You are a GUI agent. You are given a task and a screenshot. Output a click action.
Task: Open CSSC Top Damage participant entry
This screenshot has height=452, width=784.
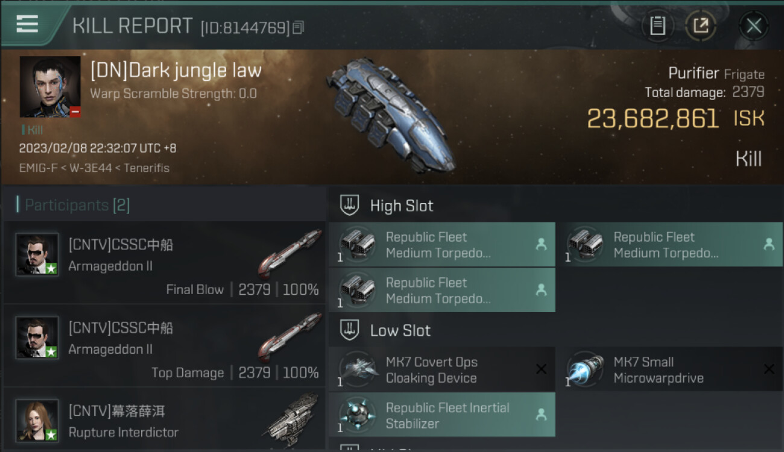tap(165, 345)
